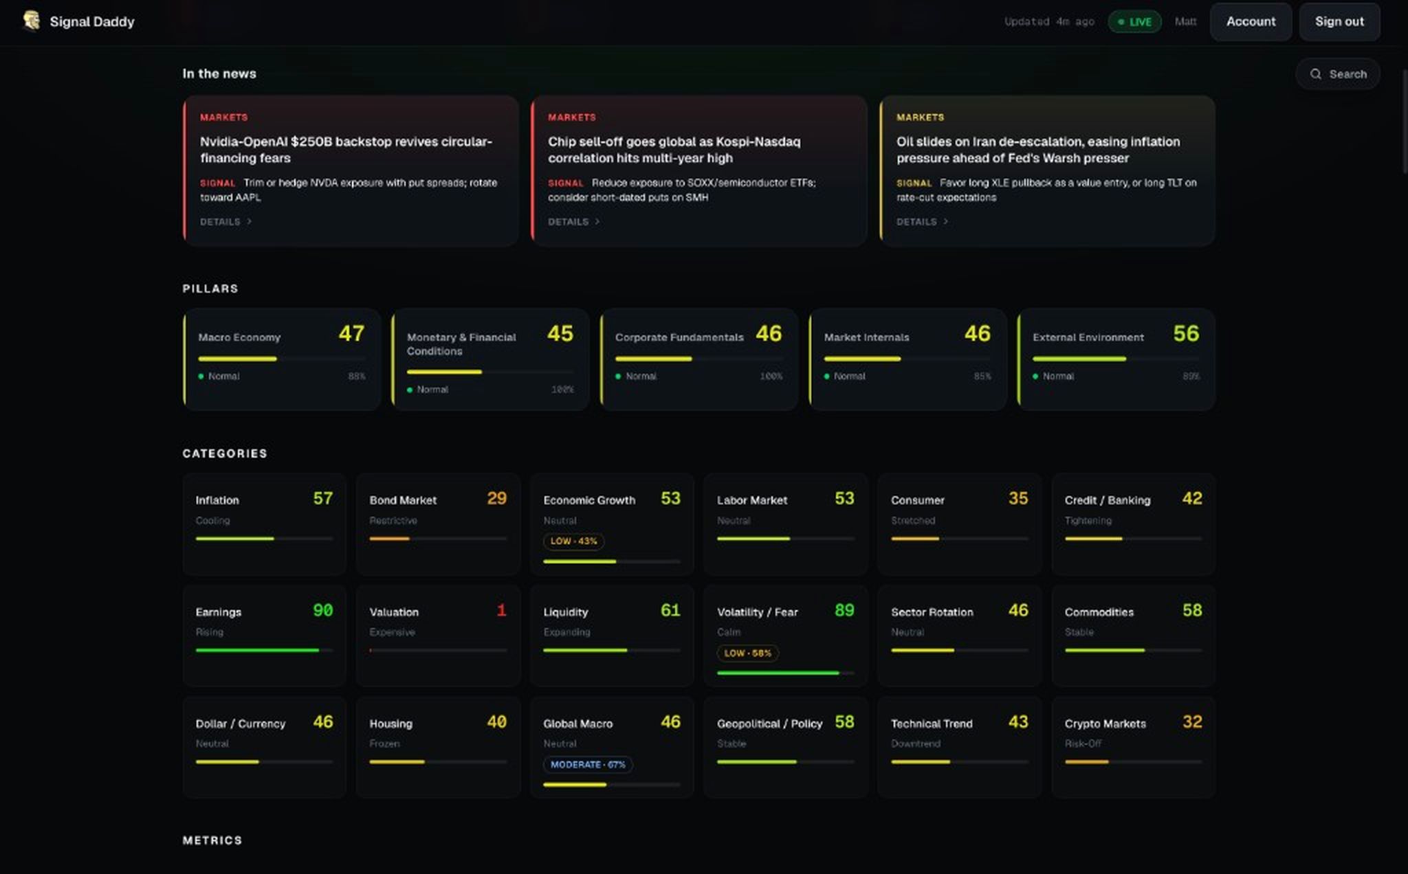Click the METRICS section heading
The image size is (1408, 874).
pyautogui.click(x=212, y=840)
